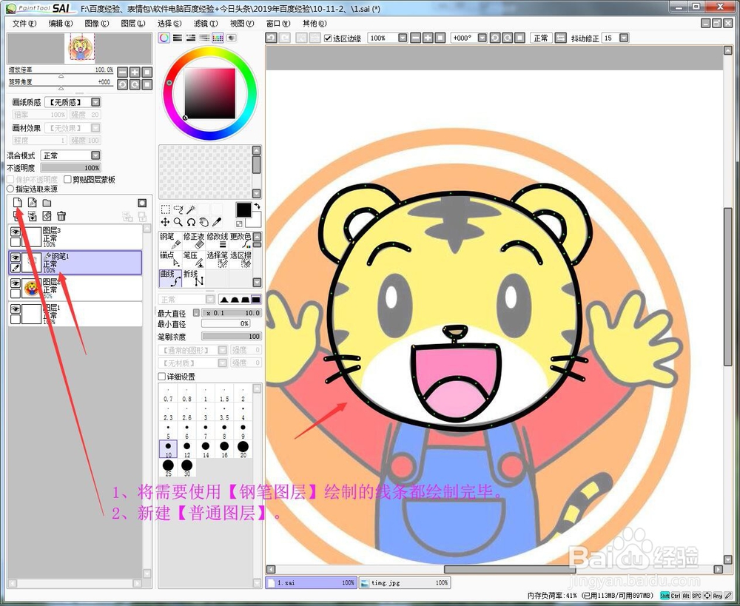The width and height of the screenshot is (740, 606).
Task: Select the lasso selection tool
Action: [178, 209]
